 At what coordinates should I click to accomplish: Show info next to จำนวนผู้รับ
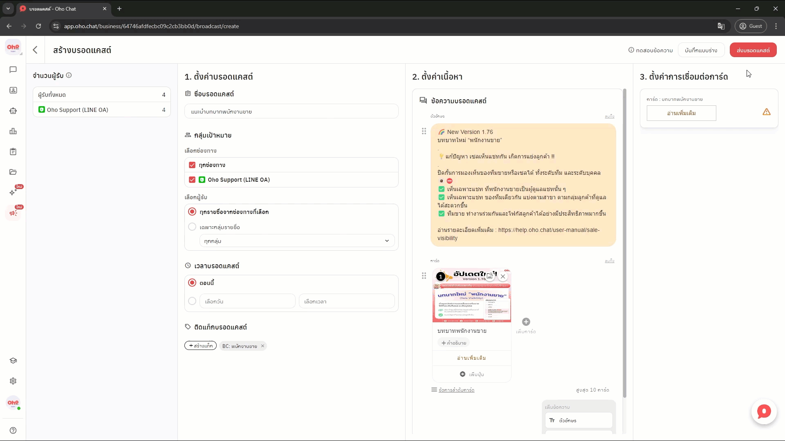pos(69,75)
